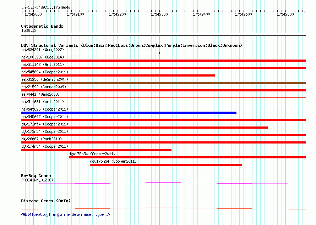Select the dgv176n54 red loss bar

pos(166,165)
